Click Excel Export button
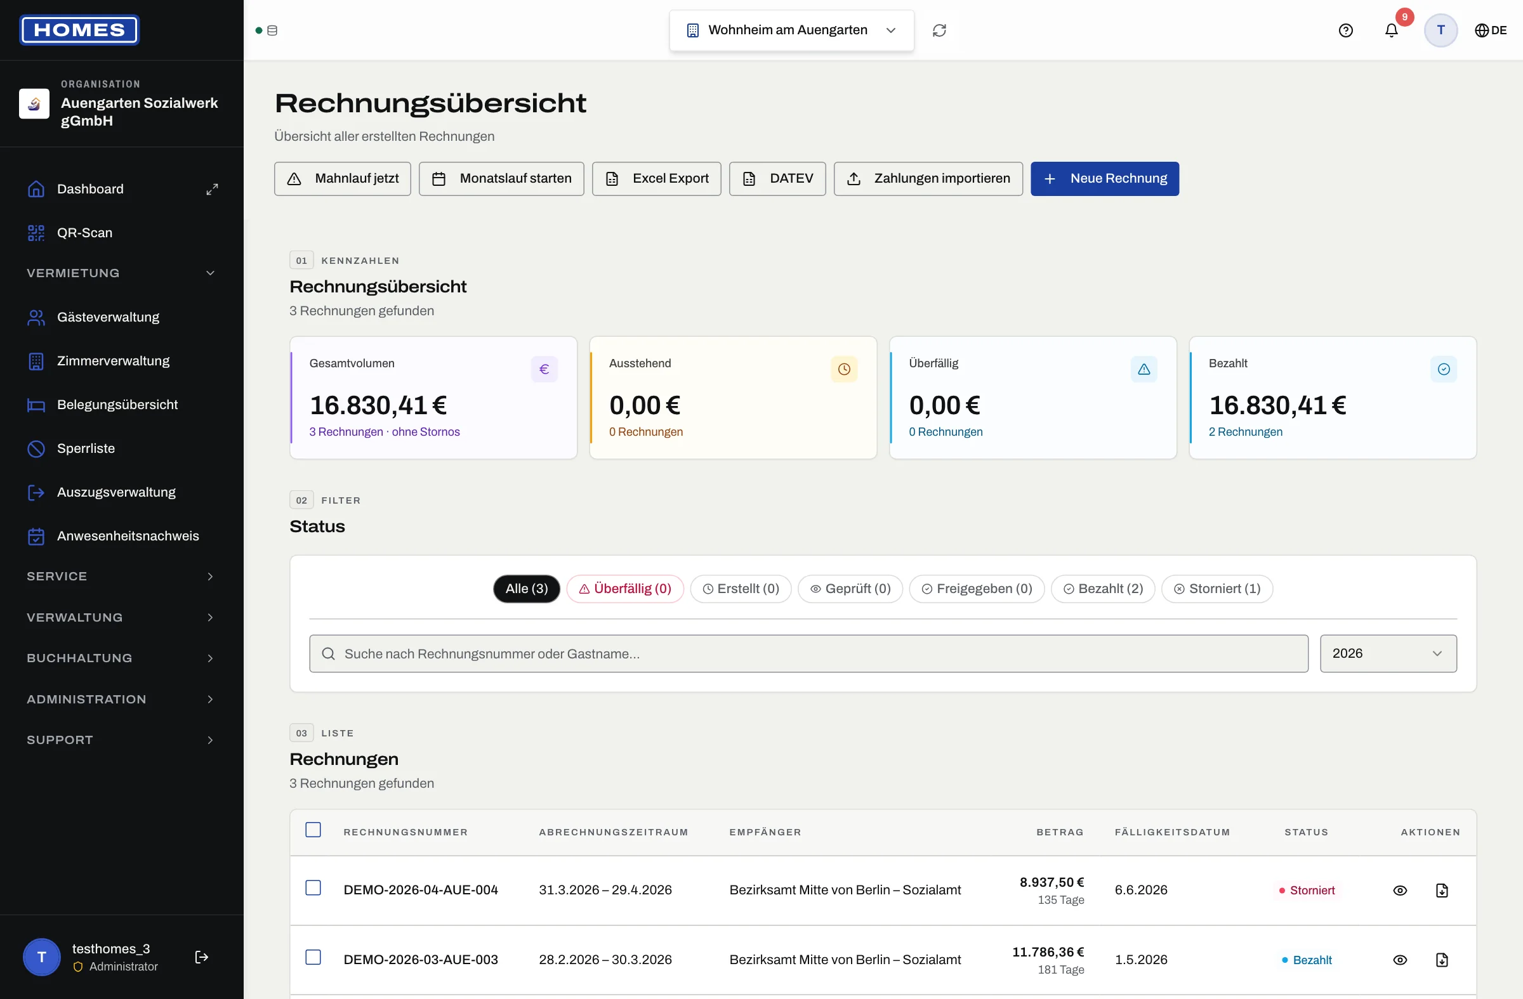Screen dimensions: 1523x999 click(656, 178)
